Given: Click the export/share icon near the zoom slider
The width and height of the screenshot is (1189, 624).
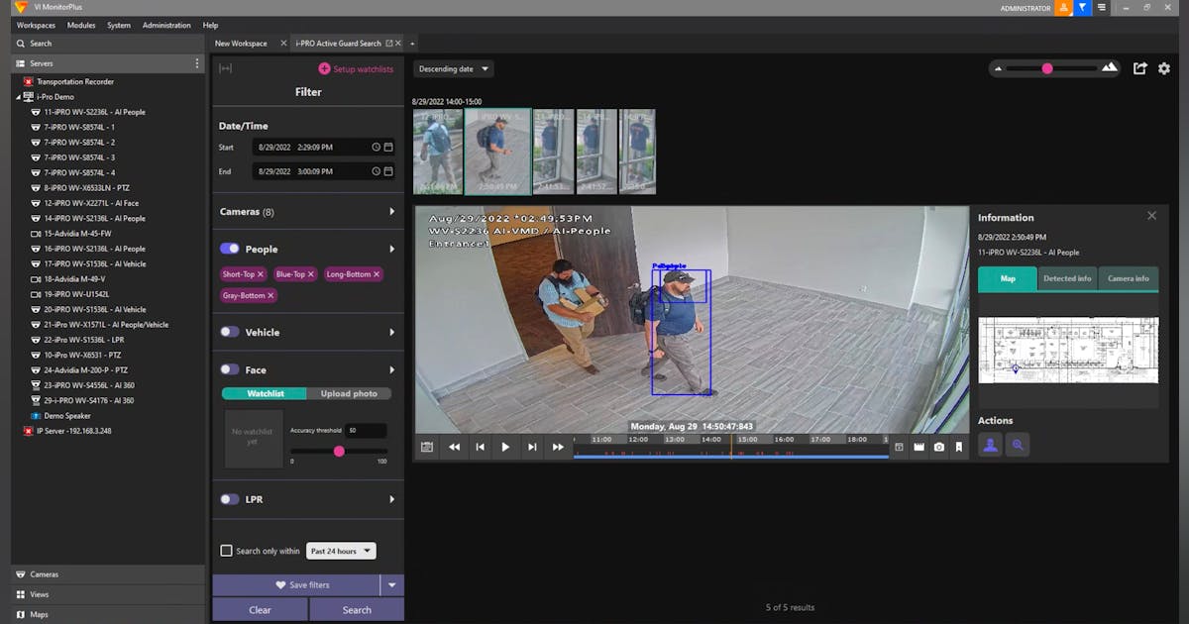Looking at the screenshot, I should pyautogui.click(x=1139, y=68).
